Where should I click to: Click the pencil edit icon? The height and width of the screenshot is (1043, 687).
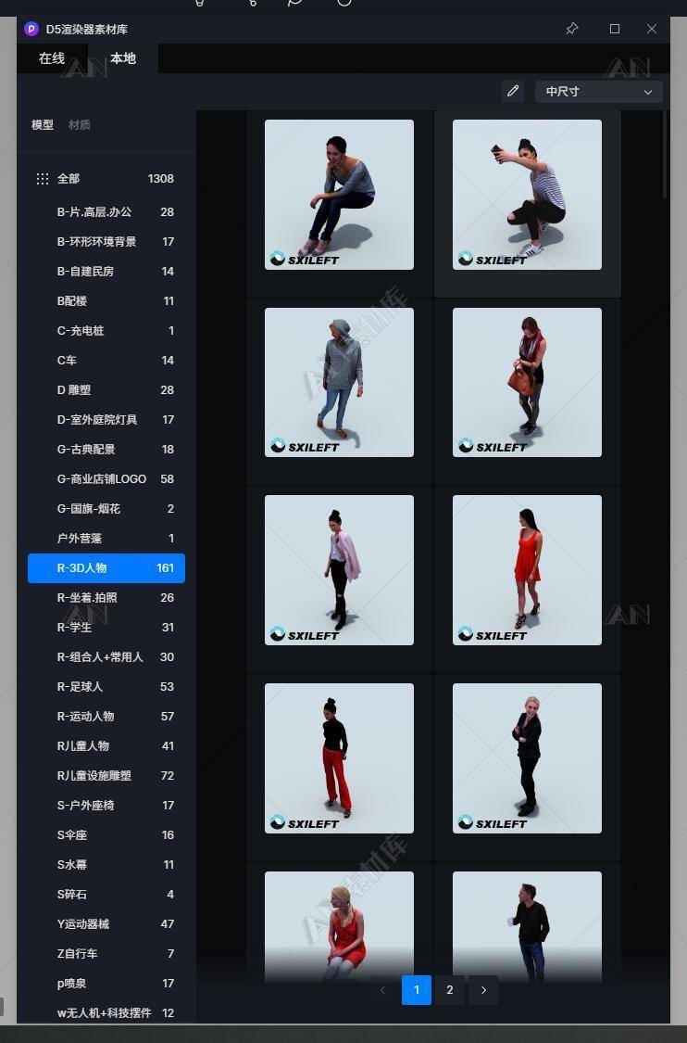tap(513, 91)
